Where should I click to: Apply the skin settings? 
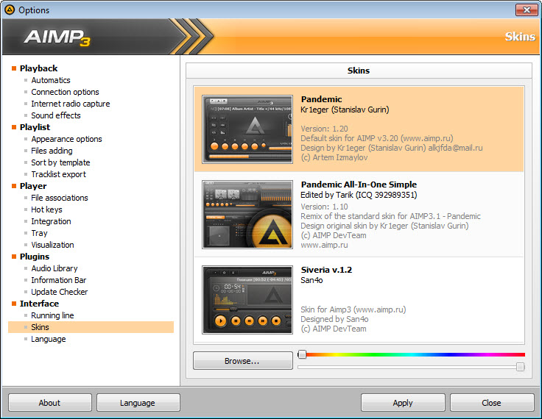pos(403,402)
